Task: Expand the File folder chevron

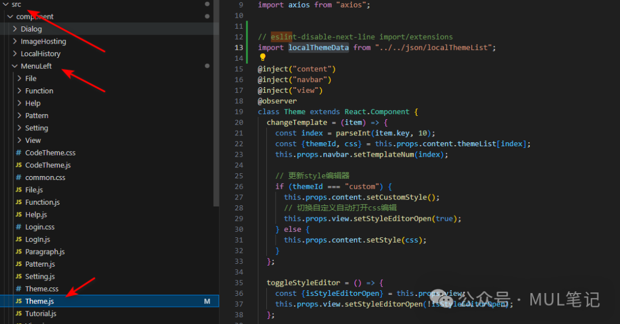Action: point(20,79)
